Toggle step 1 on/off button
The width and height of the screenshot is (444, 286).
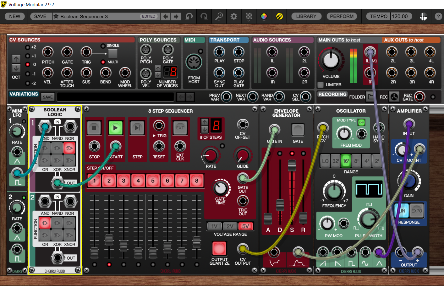tap(94, 181)
